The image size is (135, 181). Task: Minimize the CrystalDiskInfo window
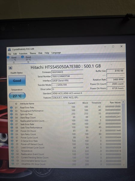click(105, 47)
